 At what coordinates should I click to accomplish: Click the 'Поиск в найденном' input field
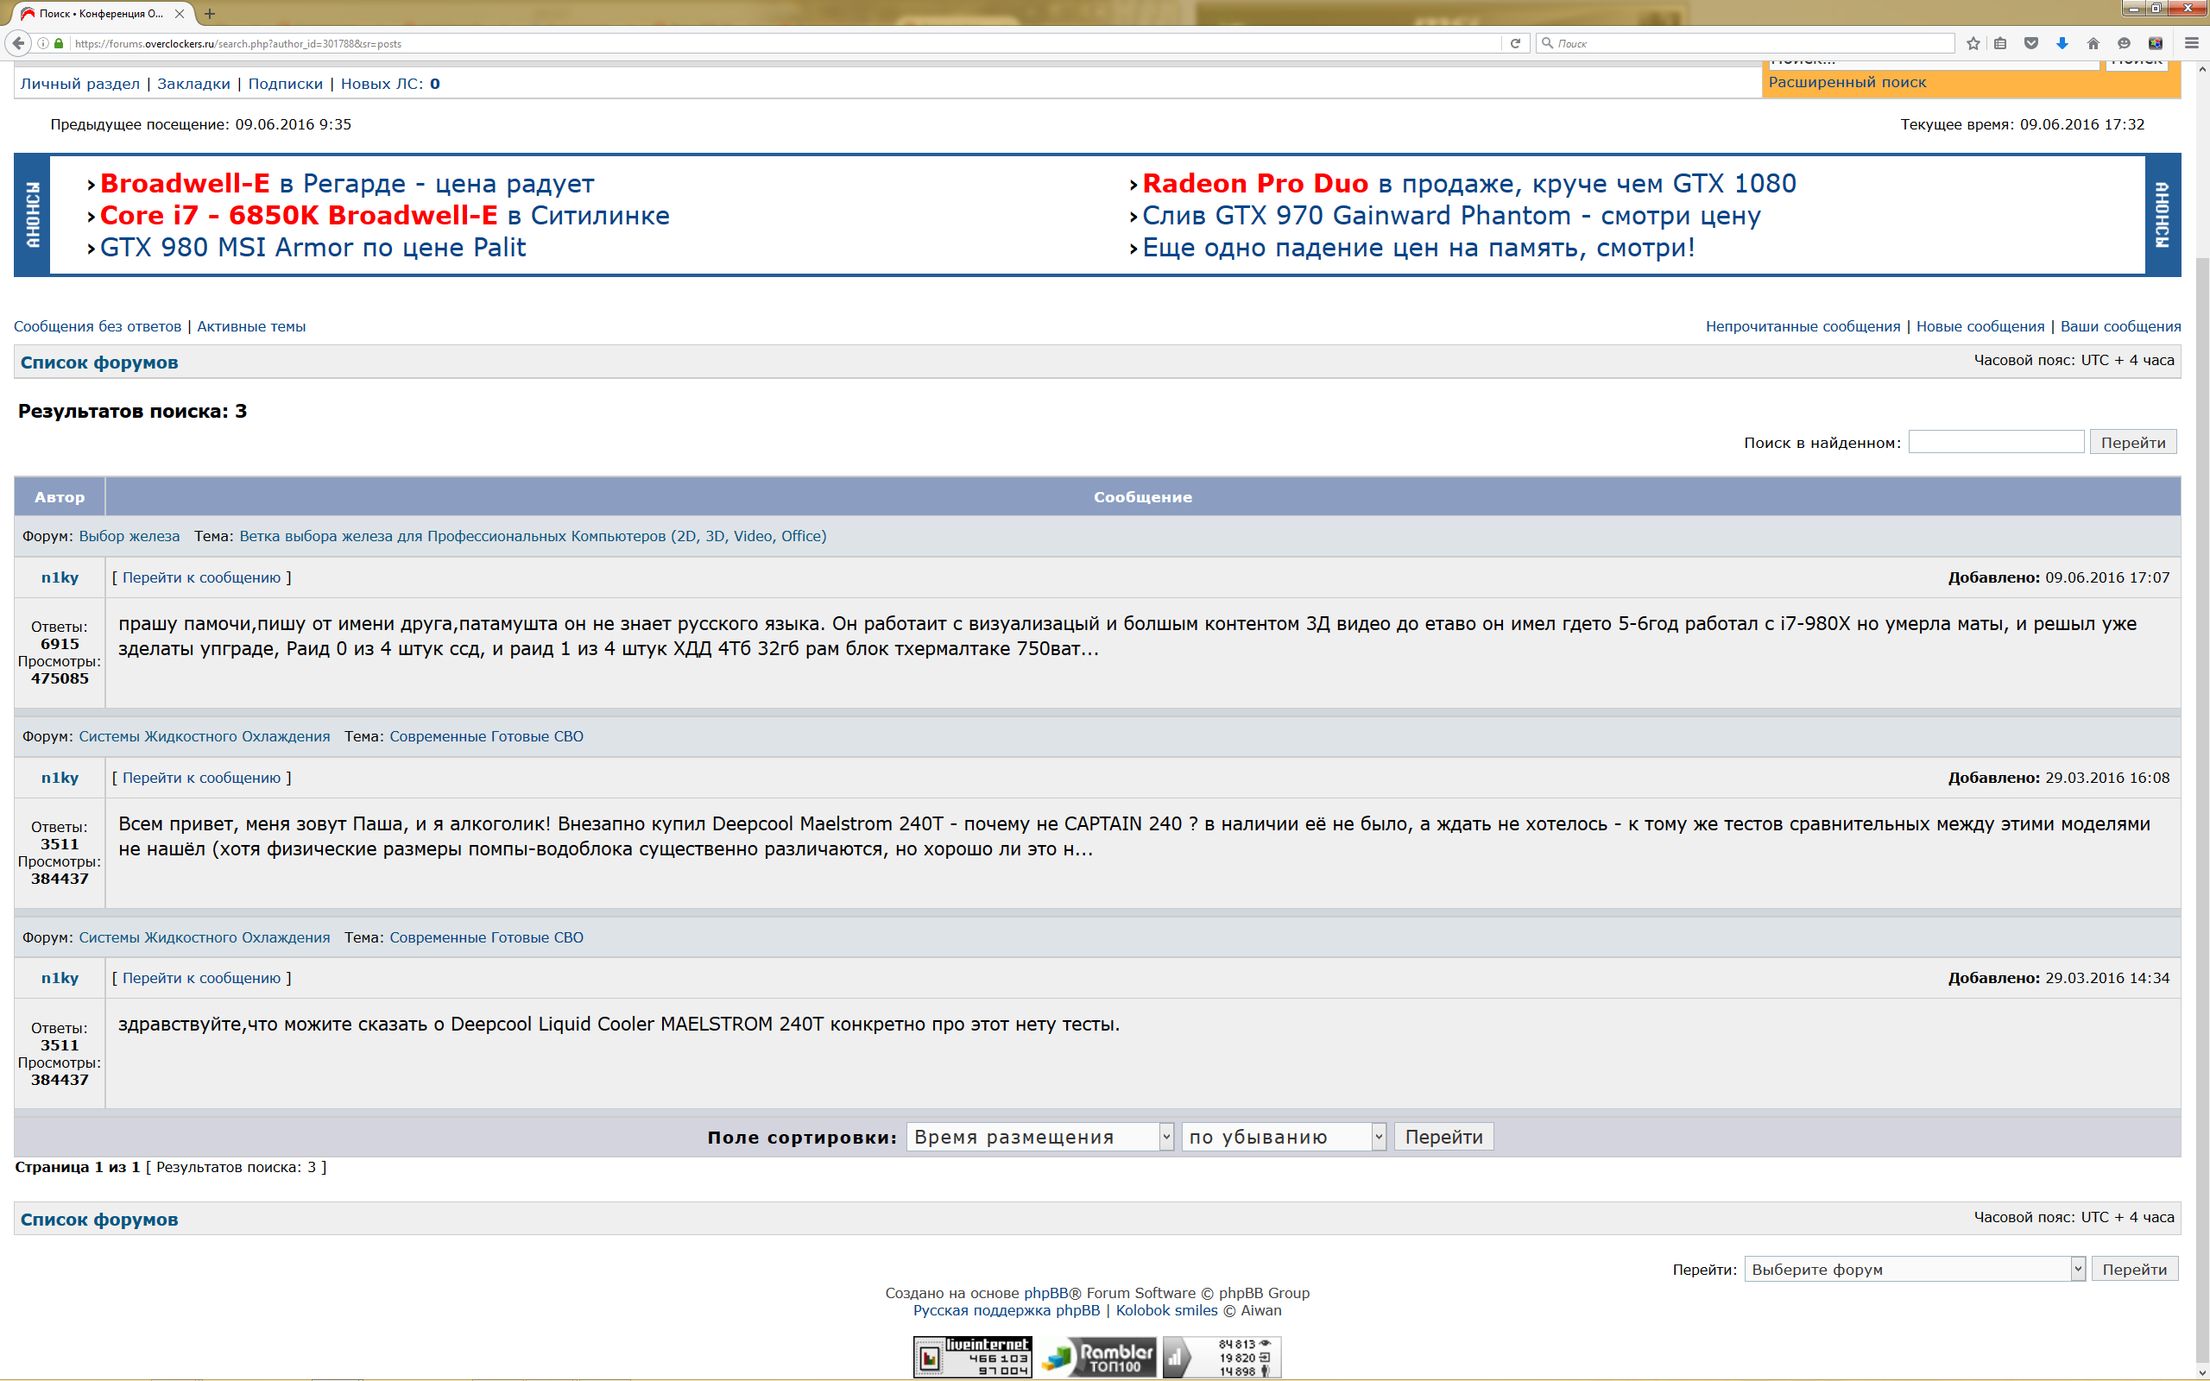1995,442
